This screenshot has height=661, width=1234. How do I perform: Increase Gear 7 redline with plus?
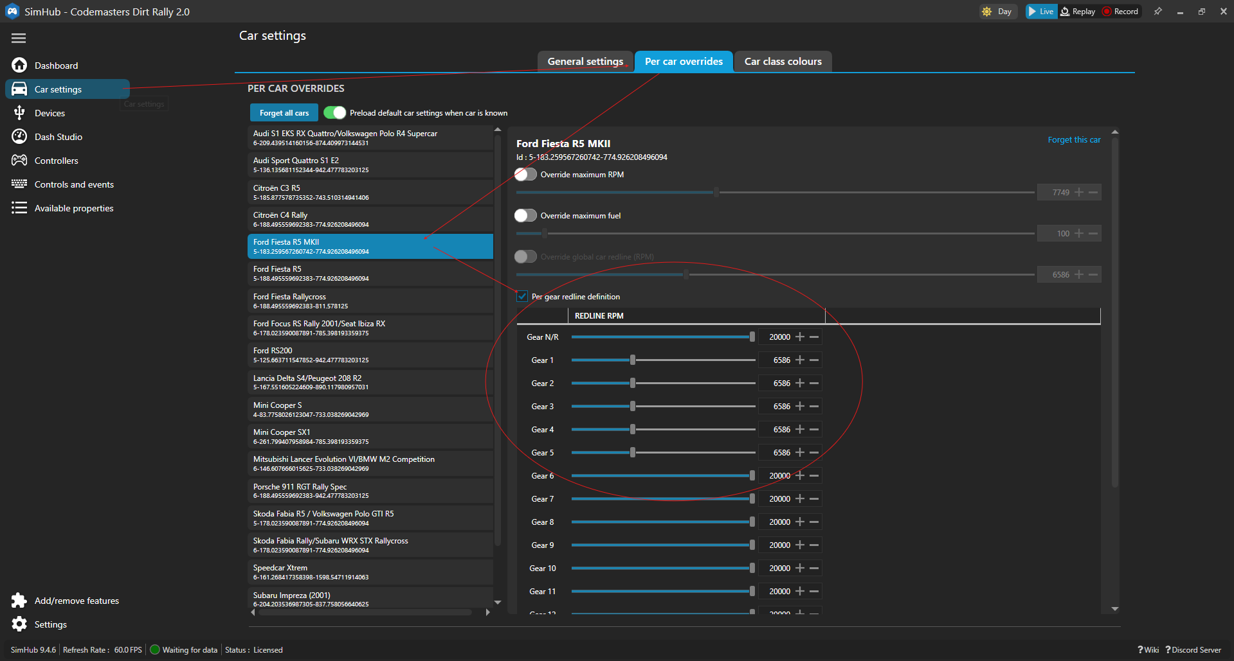[800, 498]
